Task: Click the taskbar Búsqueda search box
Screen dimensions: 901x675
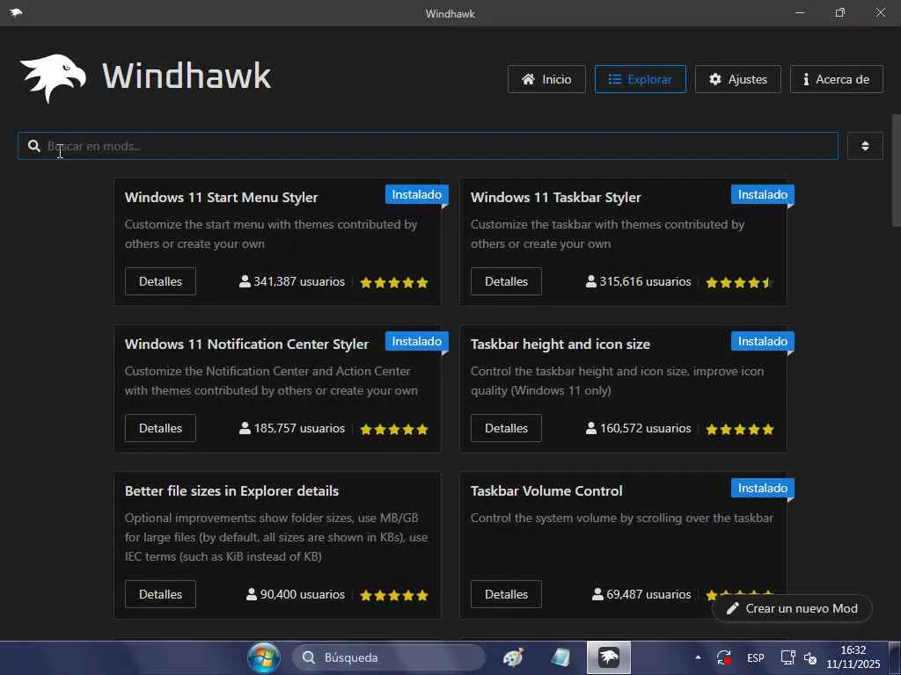Action: point(388,657)
